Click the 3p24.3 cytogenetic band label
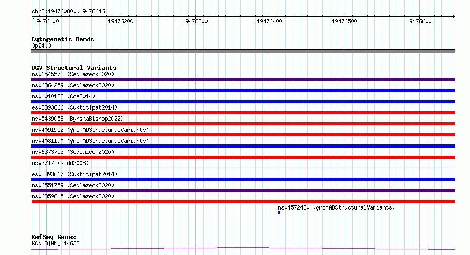This screenshot has width=470, height=255. [x=41, y=45]
